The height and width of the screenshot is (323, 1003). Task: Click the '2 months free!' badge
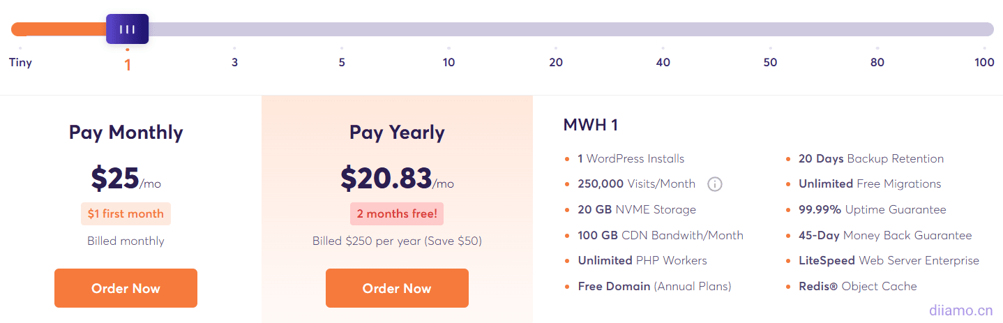pos(397,214)
